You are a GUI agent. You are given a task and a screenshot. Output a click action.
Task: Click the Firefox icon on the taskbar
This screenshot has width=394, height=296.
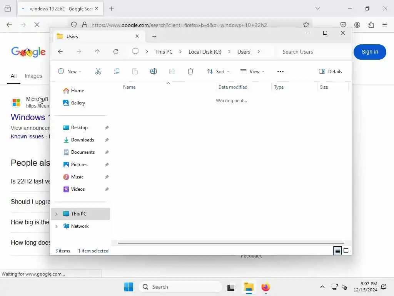tap(265, 287)
